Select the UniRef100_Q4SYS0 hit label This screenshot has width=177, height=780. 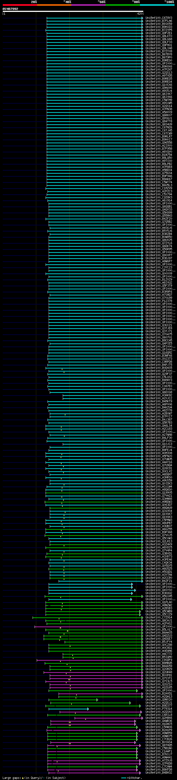(x=159, y=590)
